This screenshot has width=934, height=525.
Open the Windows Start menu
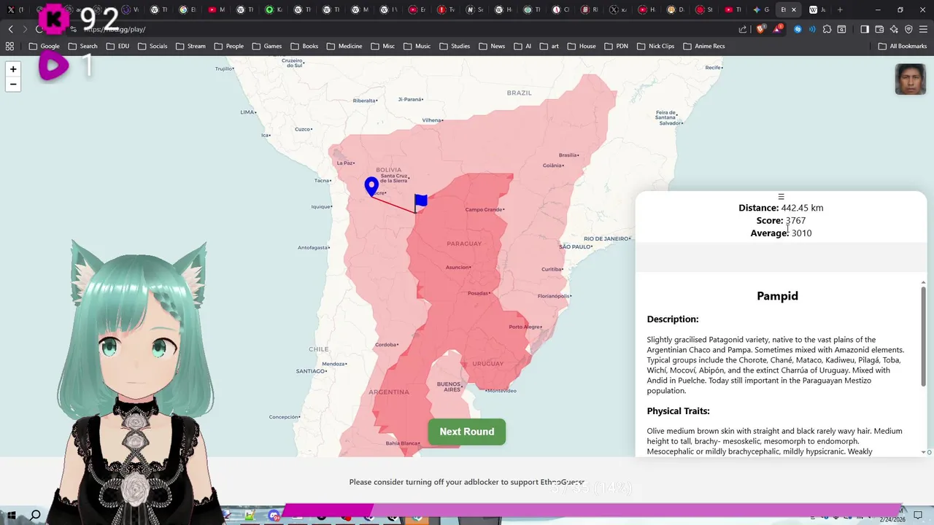(12, 516)
